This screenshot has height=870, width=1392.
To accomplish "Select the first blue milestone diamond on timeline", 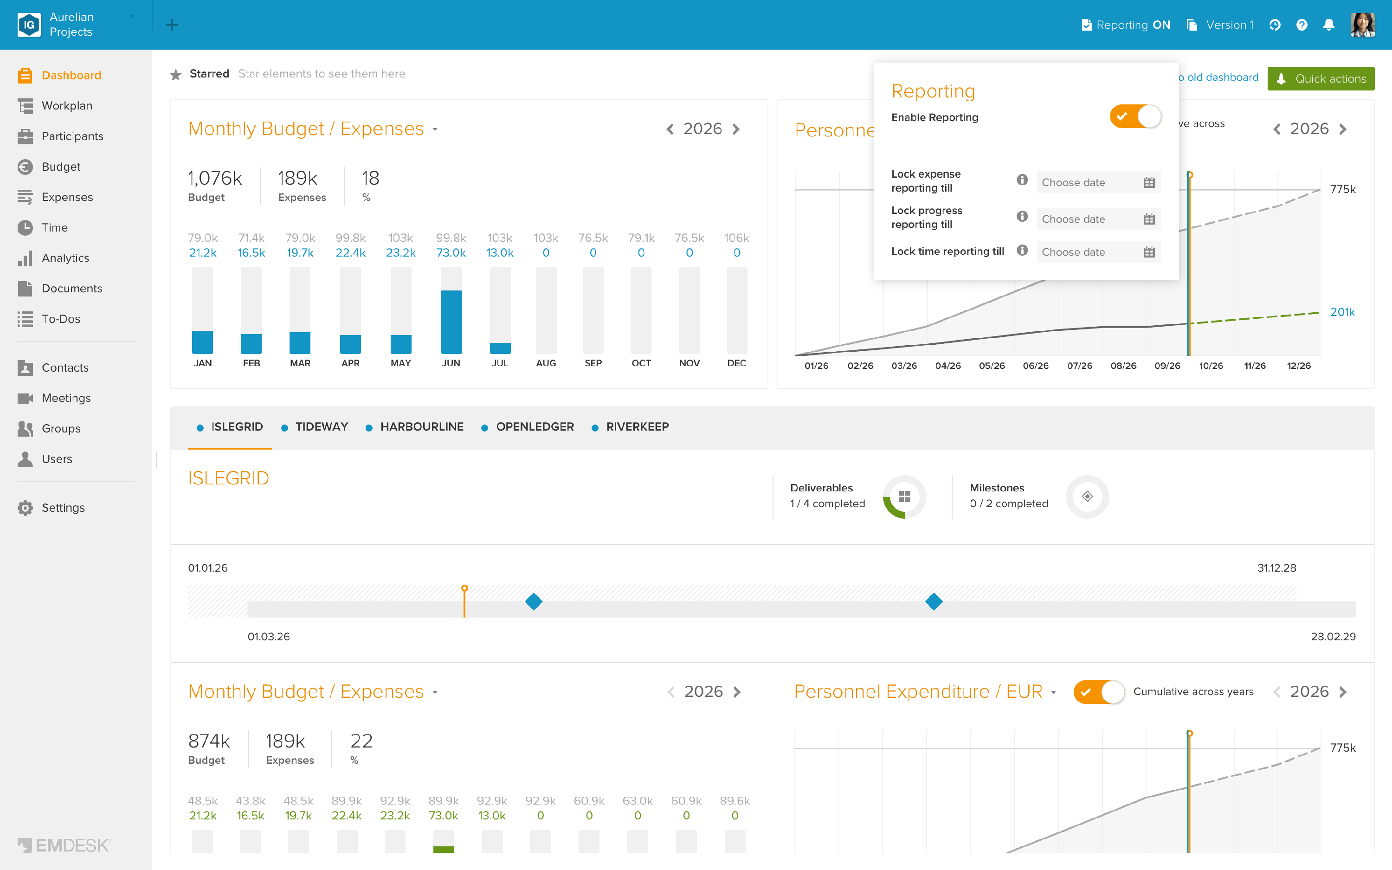I will click(x=534, y=602).
